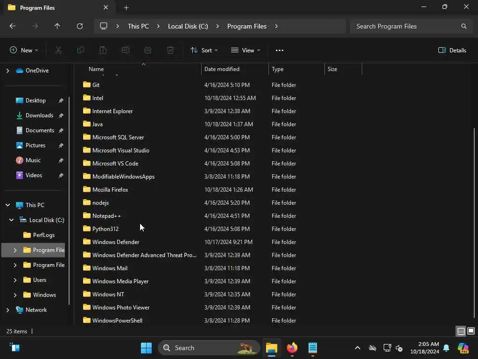The width and height of the screenshot is (478, 359).
Task: Open File Explorer taskbar icon
Action: [x=271, y=348]
